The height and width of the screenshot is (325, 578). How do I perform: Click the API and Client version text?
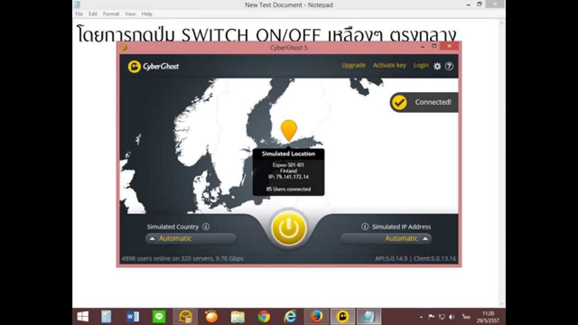(x=415, y=259)
